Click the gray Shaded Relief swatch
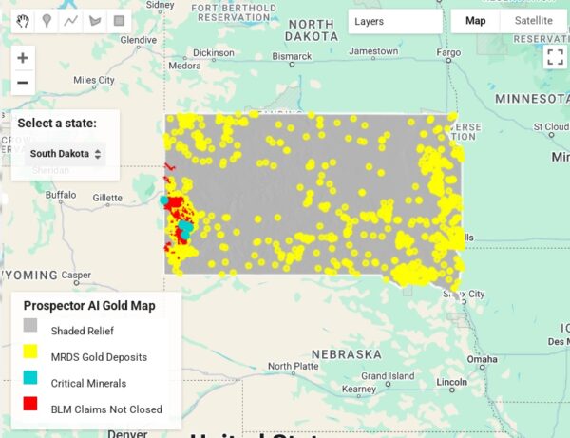Screen dimensions: 570x438 point(30,325)
